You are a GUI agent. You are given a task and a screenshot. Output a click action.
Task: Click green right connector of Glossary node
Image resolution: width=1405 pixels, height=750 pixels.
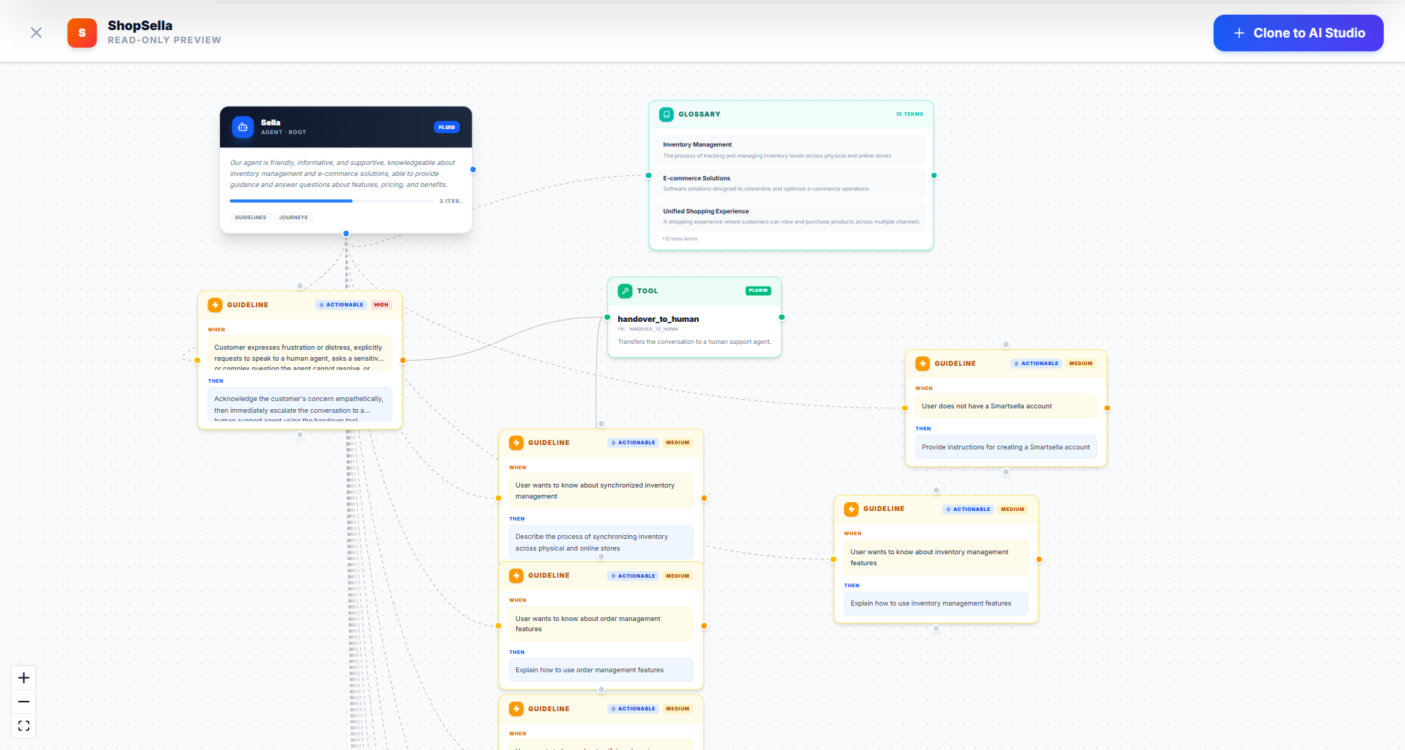click(x=933, y=175)
